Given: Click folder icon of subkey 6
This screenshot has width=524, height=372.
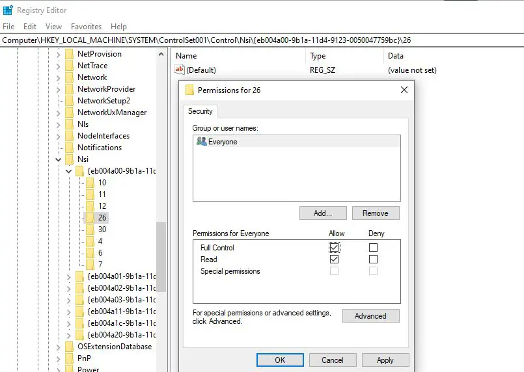Looking at the screenshot, I should coord(90,253).
